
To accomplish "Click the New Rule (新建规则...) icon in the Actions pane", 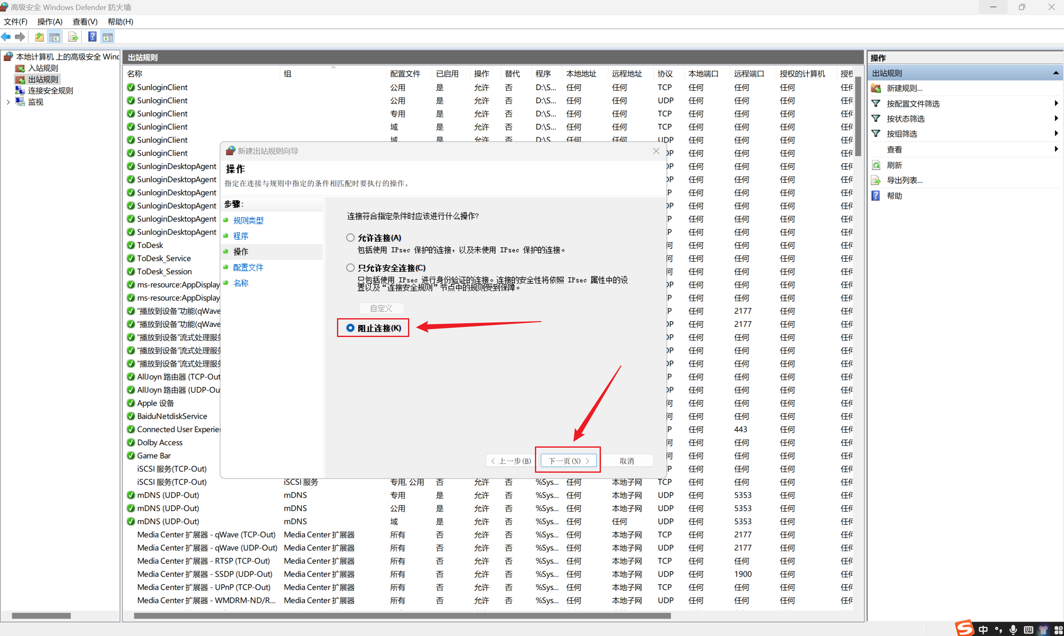I will 876,88.
